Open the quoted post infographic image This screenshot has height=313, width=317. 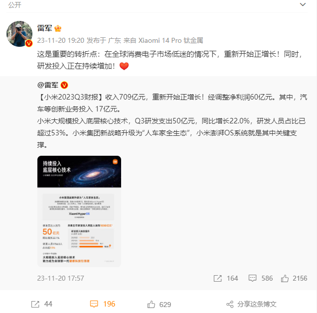coord(79,211)
